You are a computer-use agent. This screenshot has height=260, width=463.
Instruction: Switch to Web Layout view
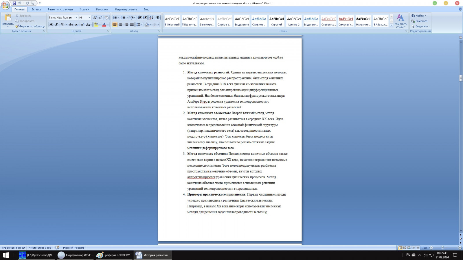click(x=409, y=248)
